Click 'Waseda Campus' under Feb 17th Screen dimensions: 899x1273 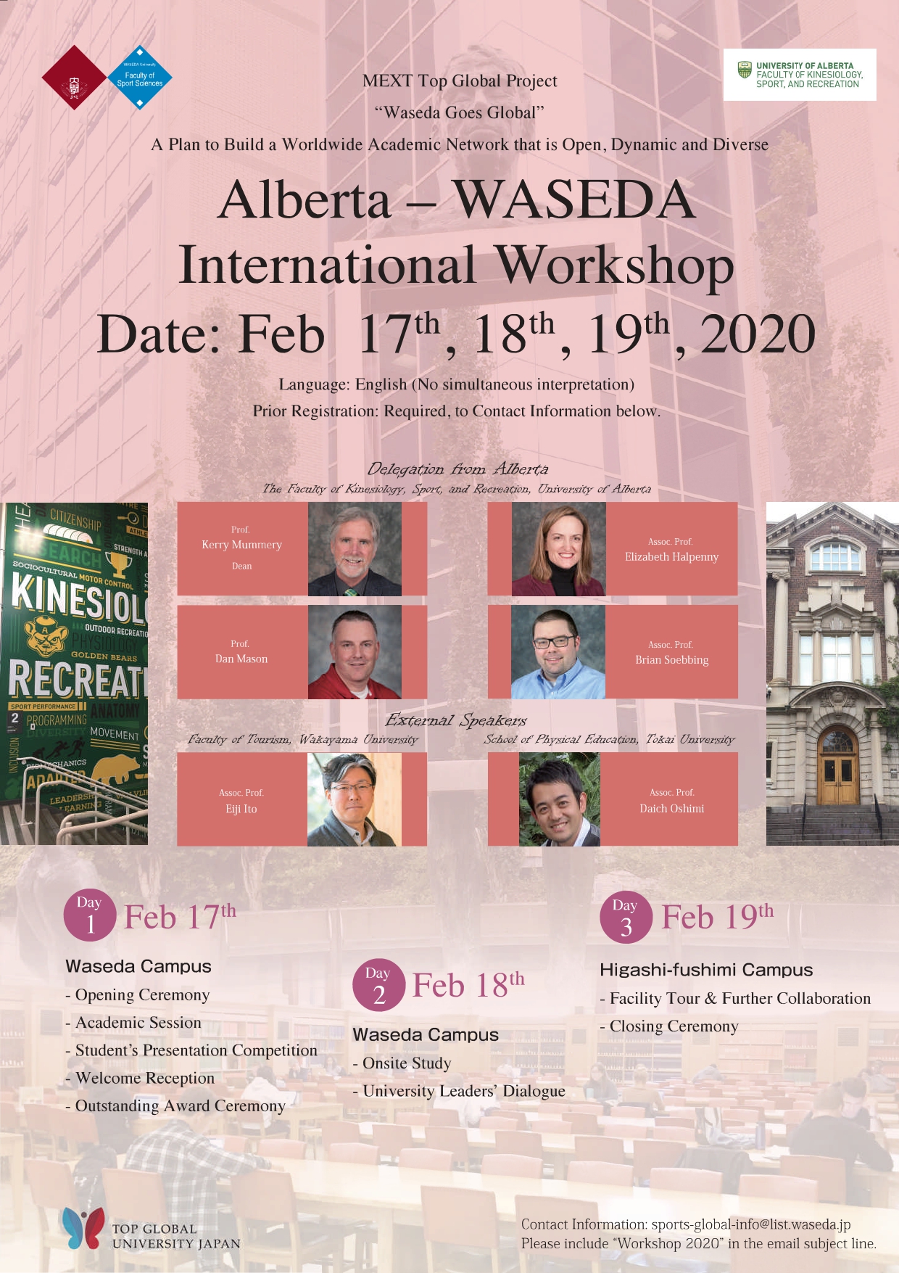click(x=138, y=966)
